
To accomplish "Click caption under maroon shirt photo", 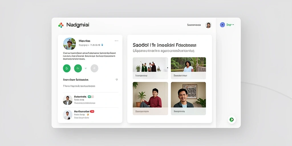I will click(x=142, y=111).
